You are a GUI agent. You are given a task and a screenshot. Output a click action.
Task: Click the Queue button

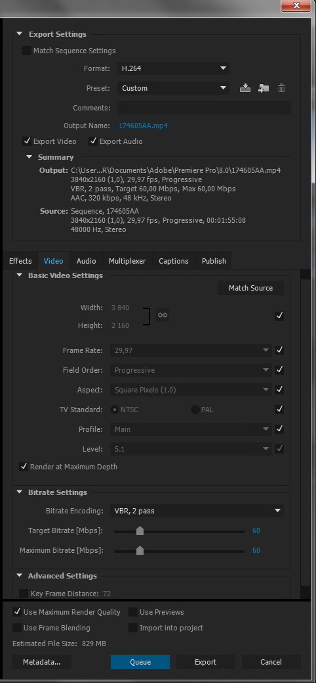[140, 662]
